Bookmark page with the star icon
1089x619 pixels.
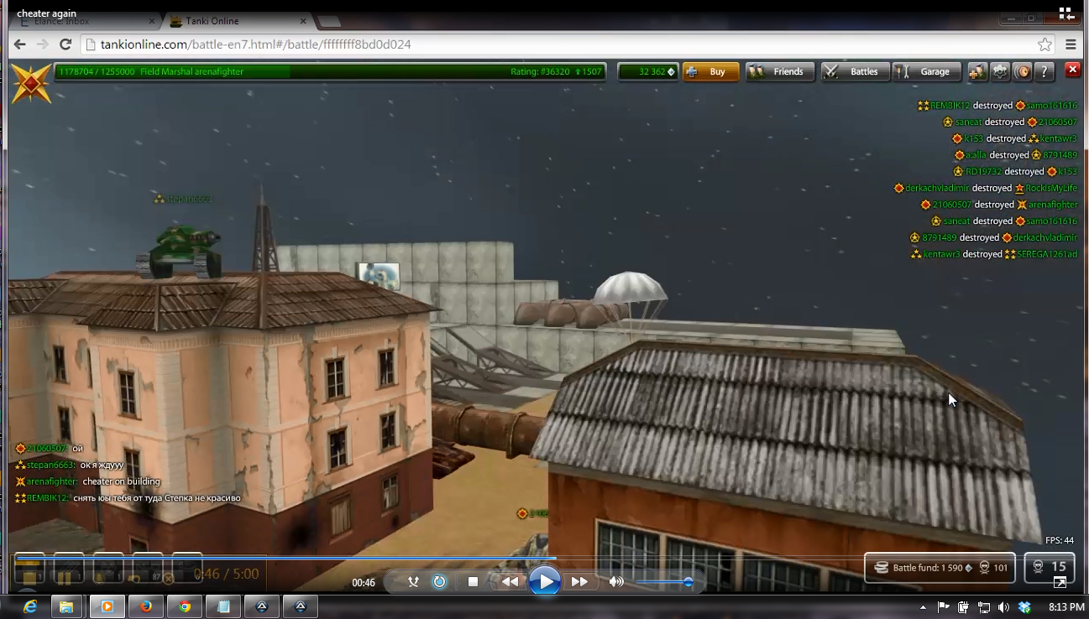[x=1044, y=44]
